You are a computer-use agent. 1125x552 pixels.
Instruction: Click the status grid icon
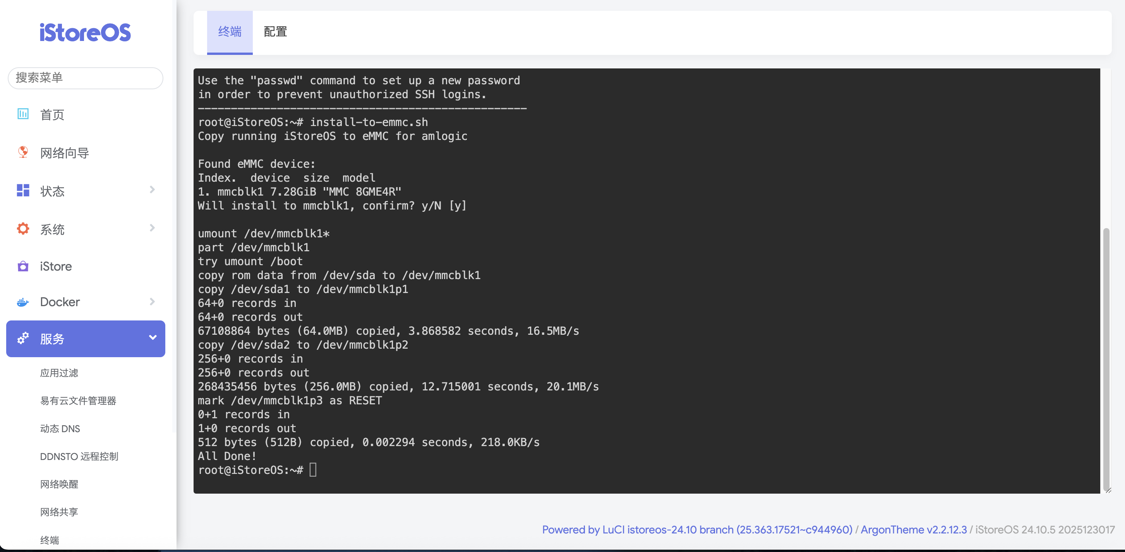pos(23,191)
